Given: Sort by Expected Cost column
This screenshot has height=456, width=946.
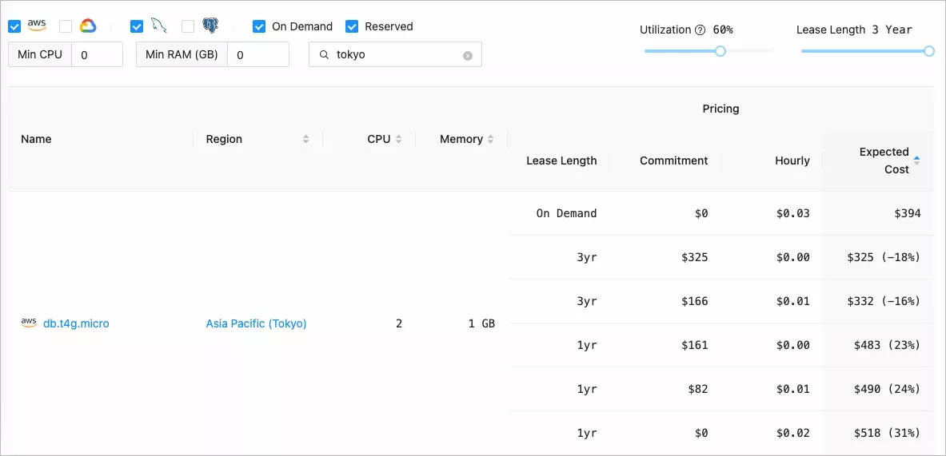Looking at the screenshot, I should pos(916,161).
